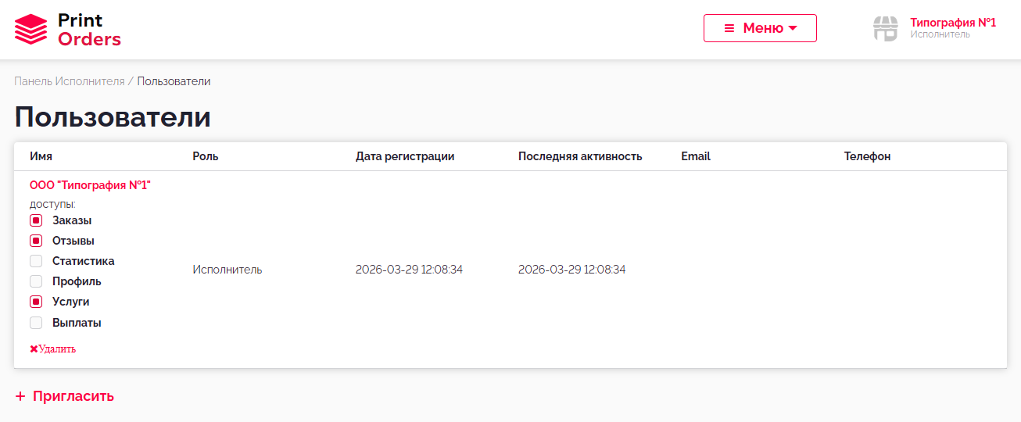The image size is (1021, 422).
Task: Click the red X icon beside Удалить
Action: 34,349
